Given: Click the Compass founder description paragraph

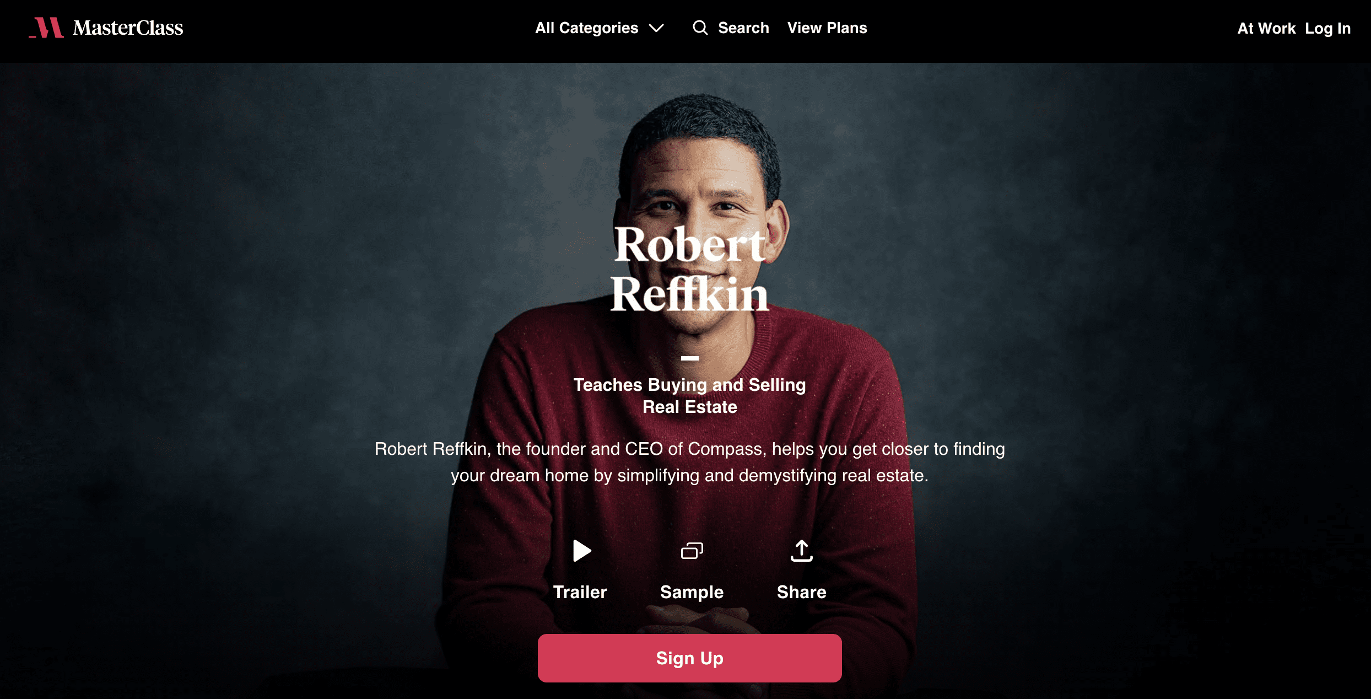Looking at the screenshot, I should coord(689,462).
